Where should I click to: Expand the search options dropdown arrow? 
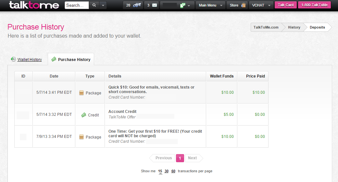(103, 5)
